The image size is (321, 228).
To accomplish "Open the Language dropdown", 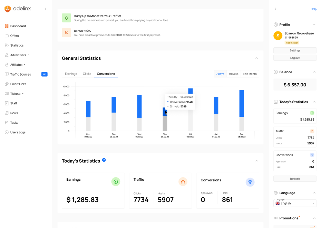I will pos(295,203).
